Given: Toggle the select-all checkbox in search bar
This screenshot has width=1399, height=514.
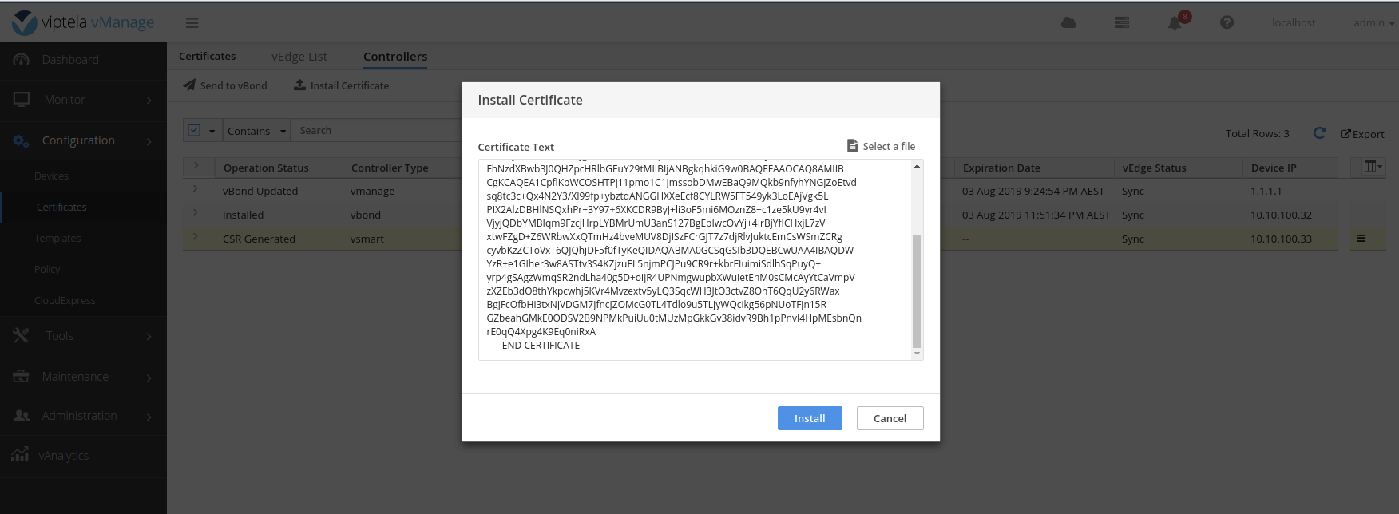Looking at the screenshot, I should point(194,130).
